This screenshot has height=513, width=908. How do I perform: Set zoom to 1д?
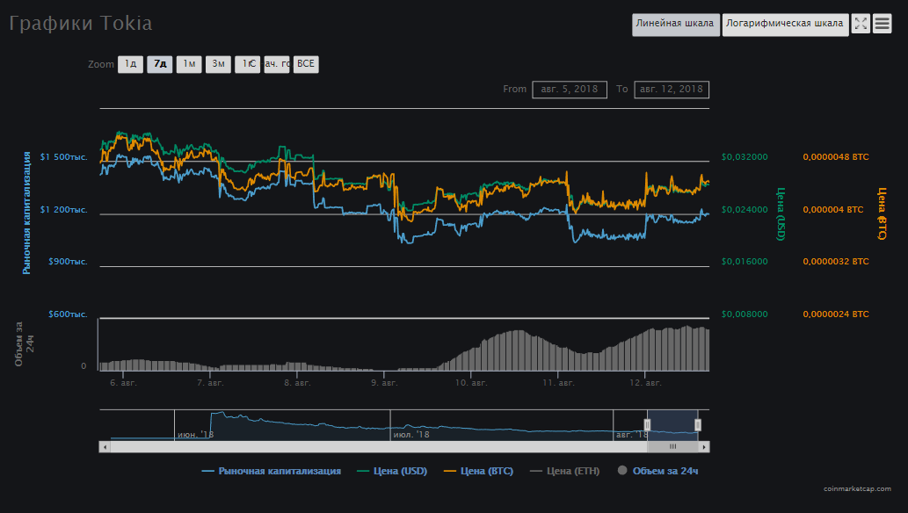(x=130, y=64)
